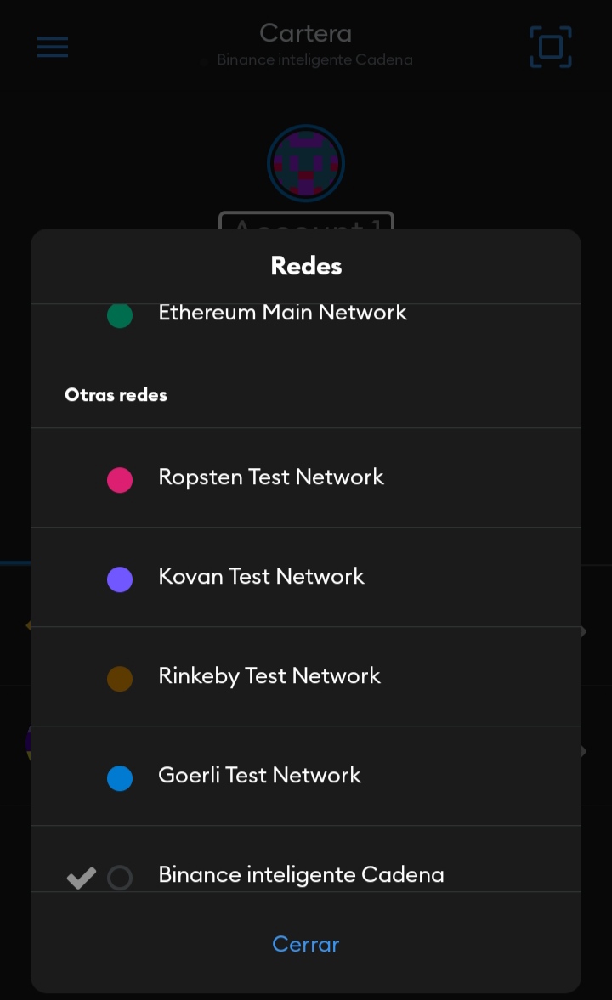Tap the QR scanner icon
This screenshot has width=612, height=1000.
550,47
